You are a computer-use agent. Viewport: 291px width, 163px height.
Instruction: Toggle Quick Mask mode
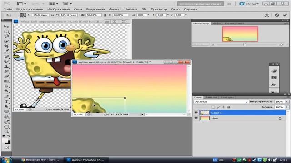point(6,148)
